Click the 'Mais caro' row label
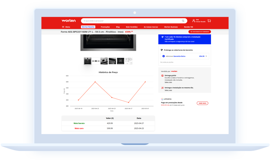 tap(79, 128)
